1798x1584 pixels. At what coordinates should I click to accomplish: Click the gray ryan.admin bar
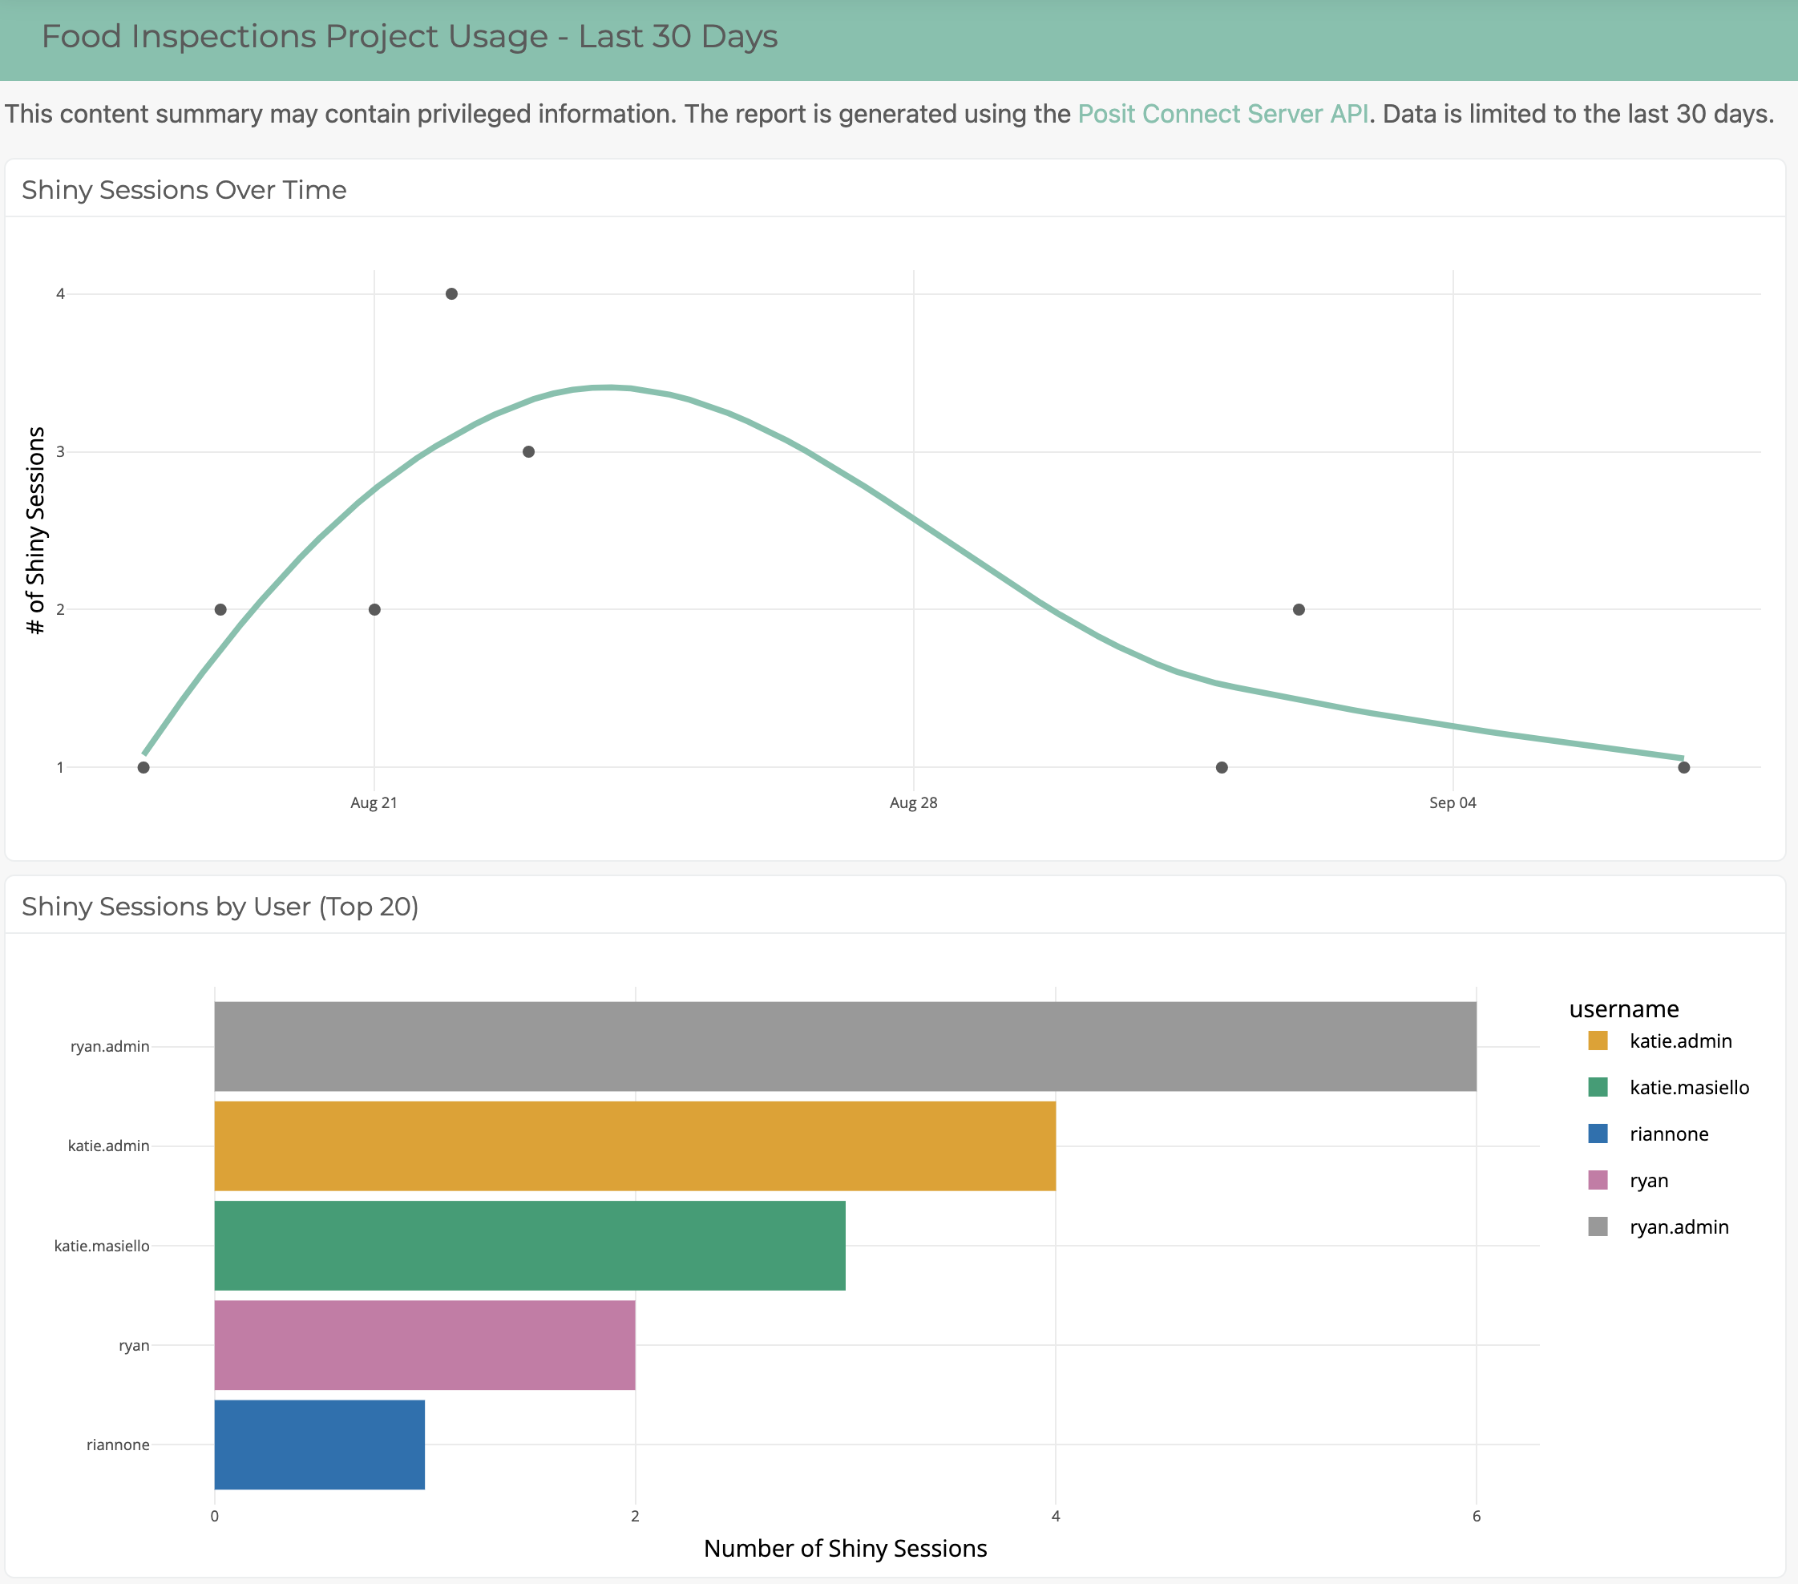point(844,1047)
